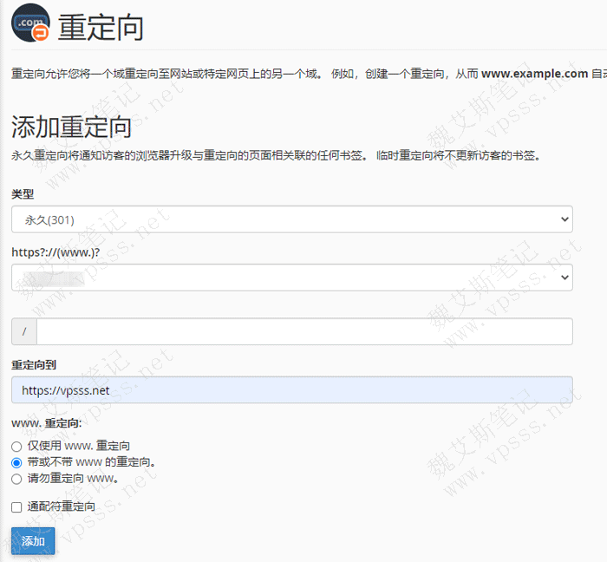Click the Redirects .com page icon
The image size is (607, 562).
30,23
